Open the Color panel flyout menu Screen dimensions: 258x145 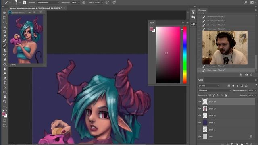[x=187, y=23]
